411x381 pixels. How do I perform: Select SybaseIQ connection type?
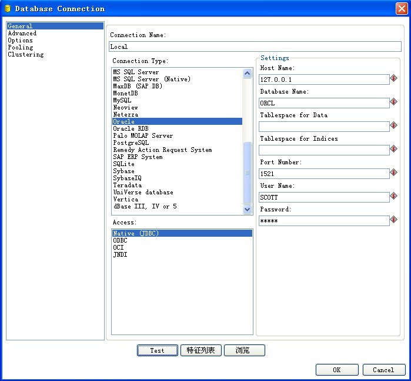[177, 178]
